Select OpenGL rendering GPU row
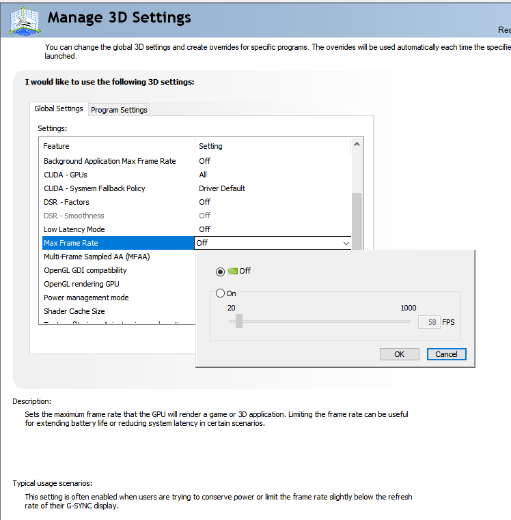The width and height of the screenshot is (511, 520). point(119,284)
